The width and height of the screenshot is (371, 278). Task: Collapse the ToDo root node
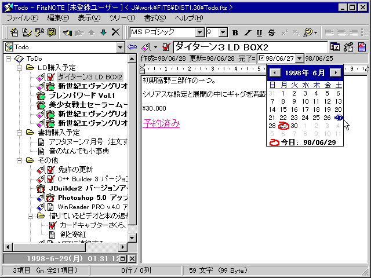click(8, 58)
